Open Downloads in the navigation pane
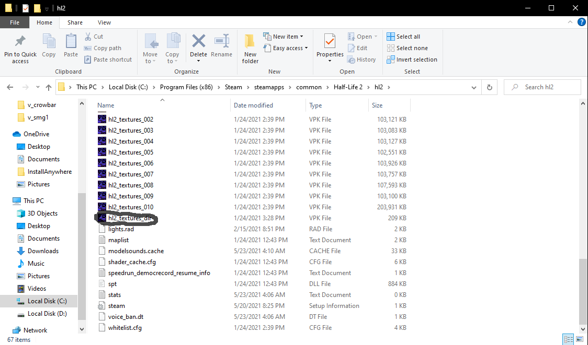Image resolution: width=588 pixels, height=345 pixels. pos(38,251)
